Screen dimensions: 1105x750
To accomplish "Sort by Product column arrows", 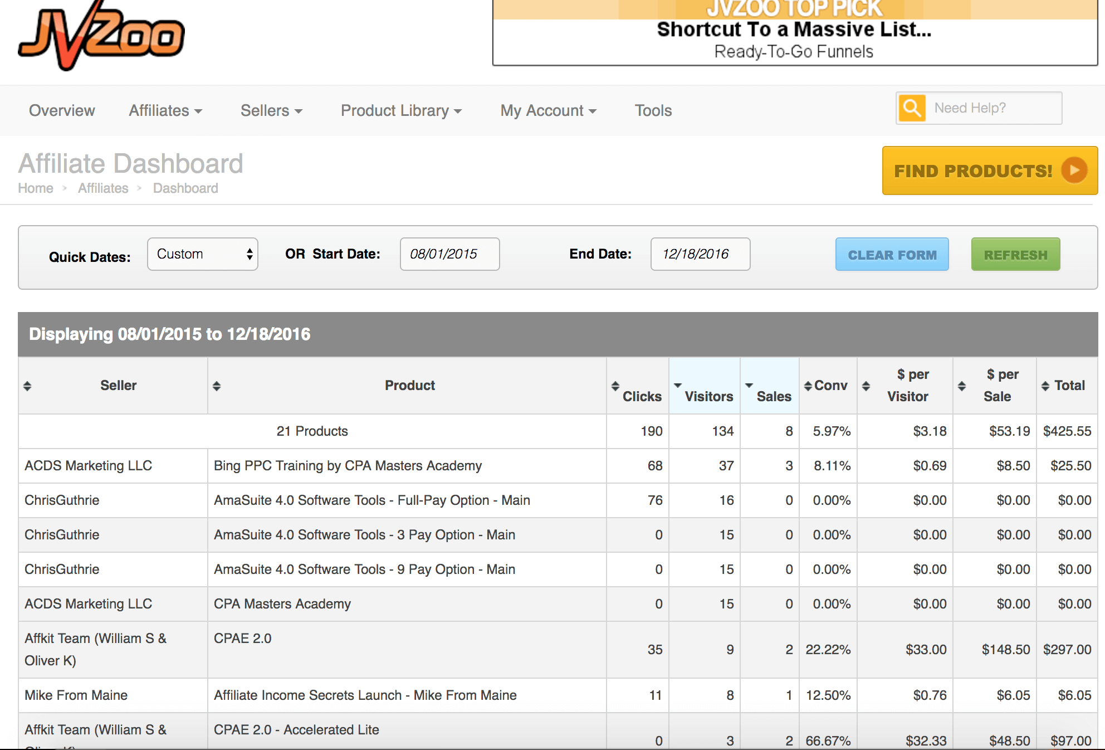I will [217, 386].
